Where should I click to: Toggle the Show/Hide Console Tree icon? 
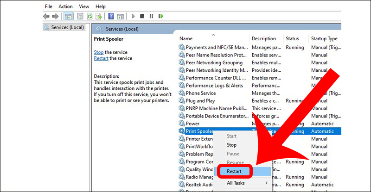68,16
